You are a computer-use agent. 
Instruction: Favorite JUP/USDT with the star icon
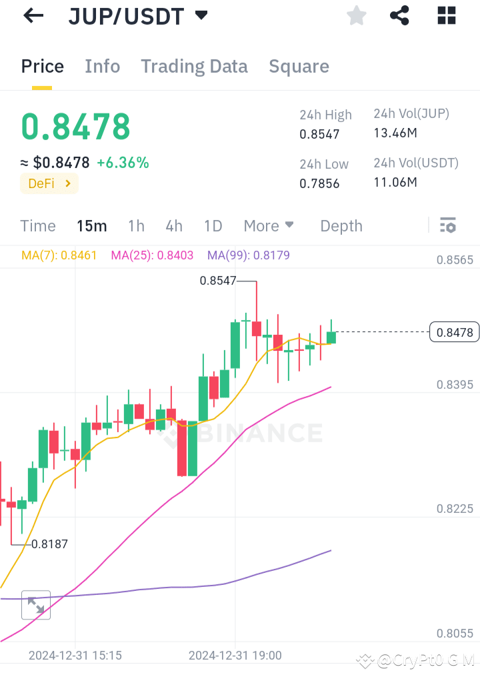point(356,15)
